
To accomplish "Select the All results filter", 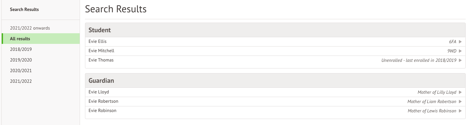I will (40, 39).
